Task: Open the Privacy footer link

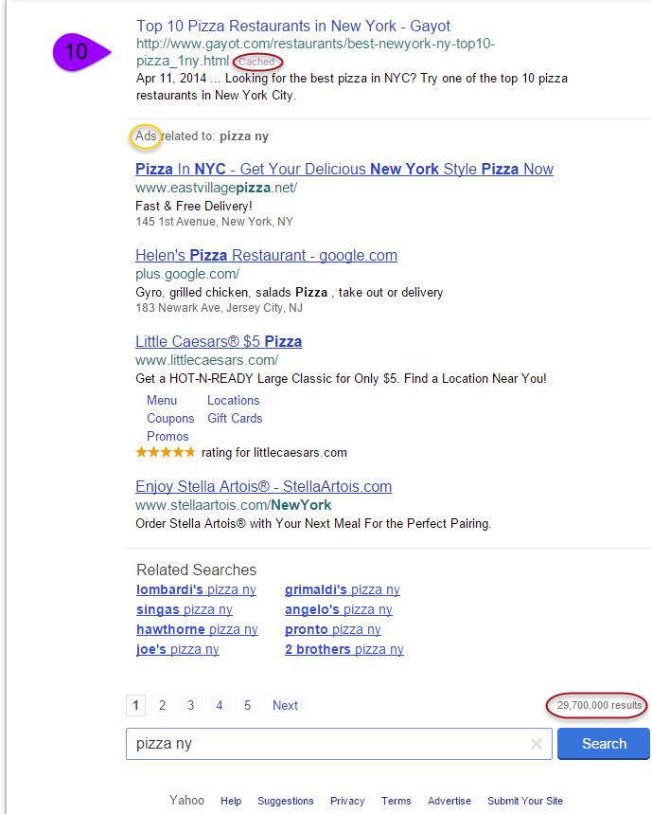Action: [347, 801]
